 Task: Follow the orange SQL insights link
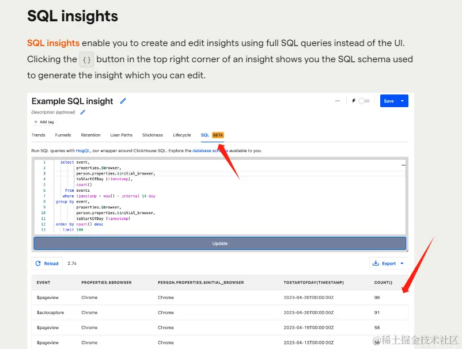[53, 43]
